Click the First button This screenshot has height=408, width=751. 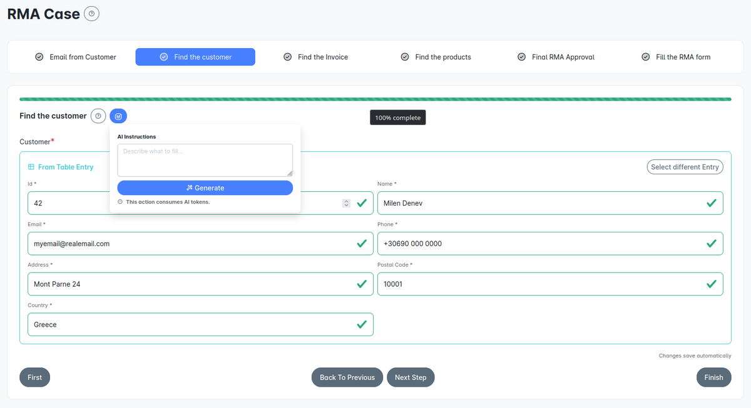coord(35,377)
